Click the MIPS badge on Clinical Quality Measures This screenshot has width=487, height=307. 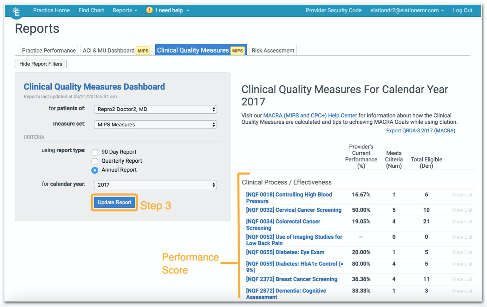pos(238,50)
